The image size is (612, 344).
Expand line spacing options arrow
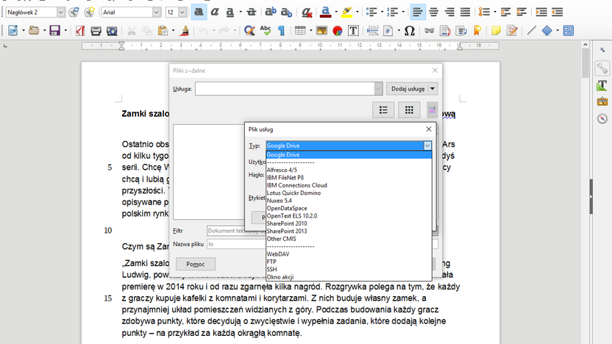494,12
